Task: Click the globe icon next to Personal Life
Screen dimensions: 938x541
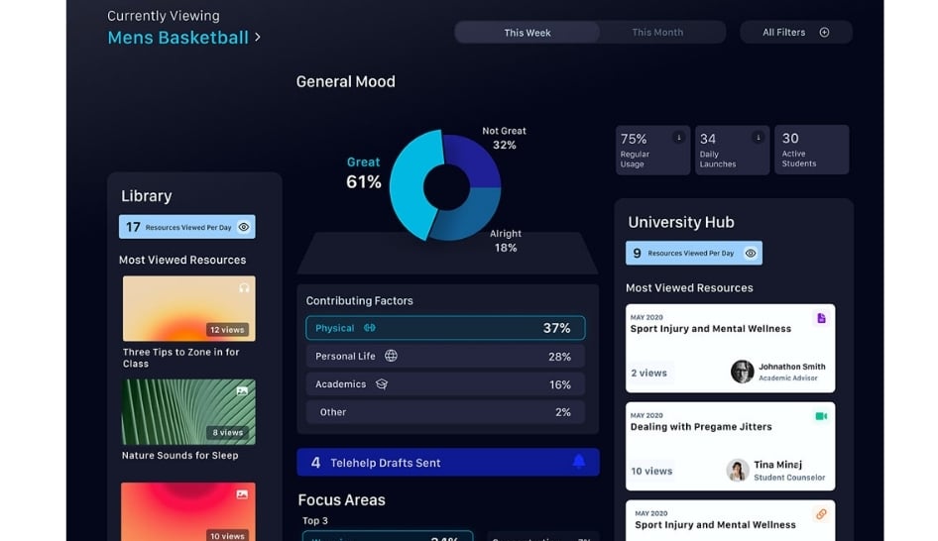Action: (391, 356)
